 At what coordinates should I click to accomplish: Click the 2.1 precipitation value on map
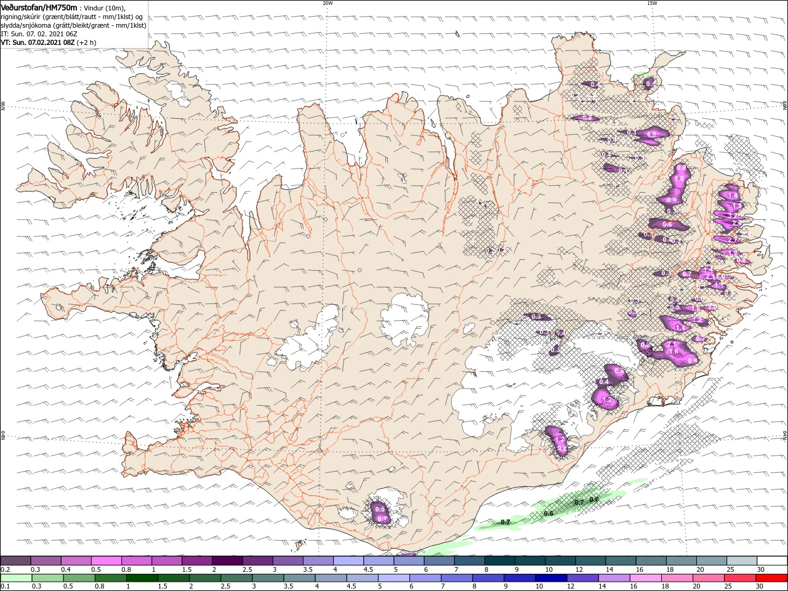672,344
